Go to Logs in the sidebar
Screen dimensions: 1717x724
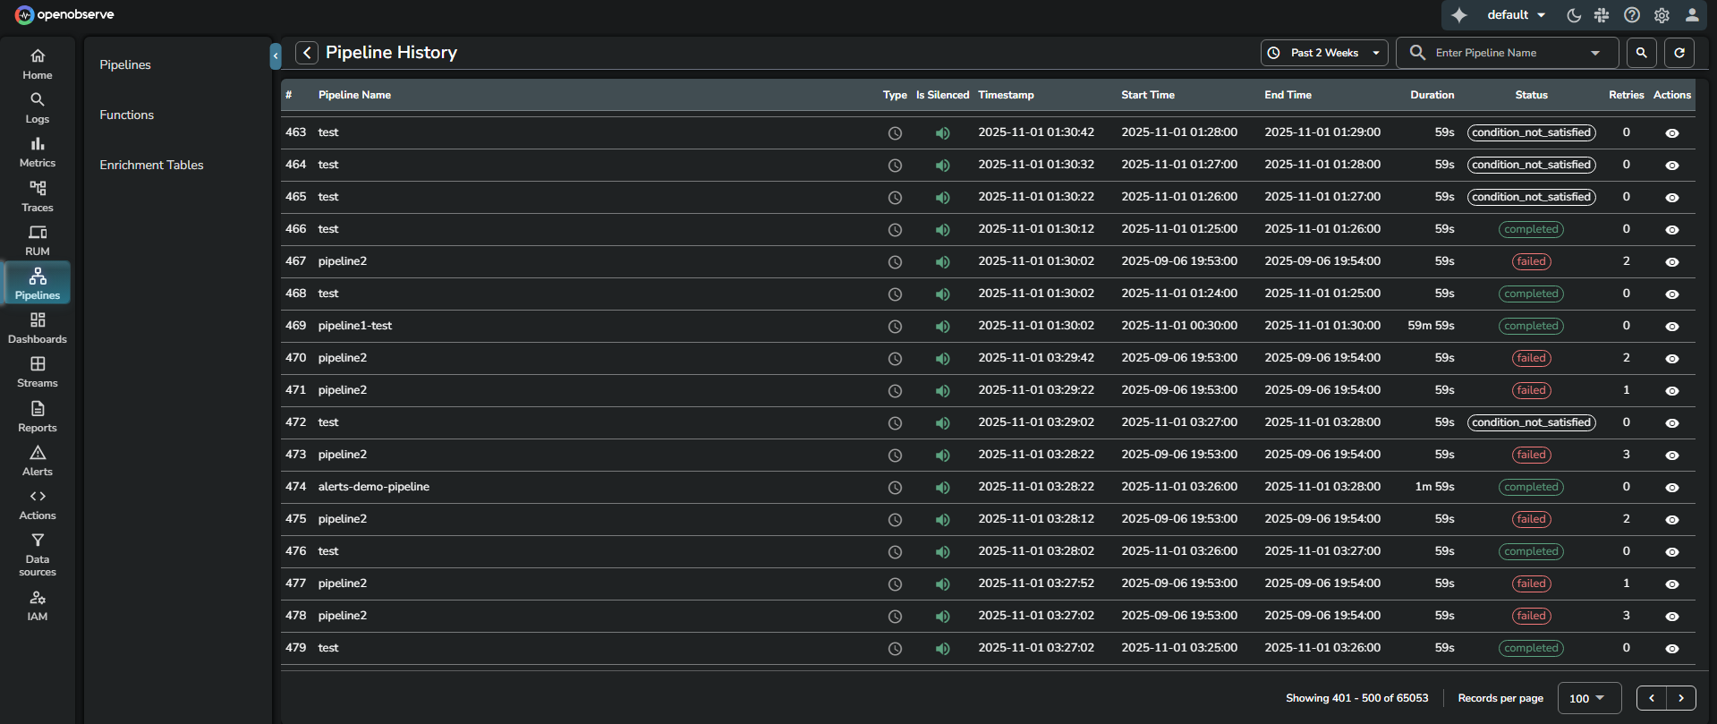tap(38, 108)
